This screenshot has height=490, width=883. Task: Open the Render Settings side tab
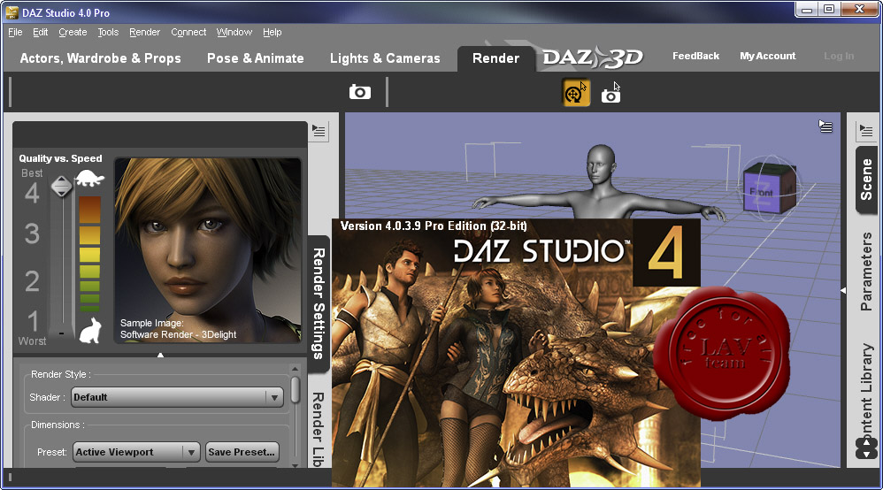click(319, 303)
